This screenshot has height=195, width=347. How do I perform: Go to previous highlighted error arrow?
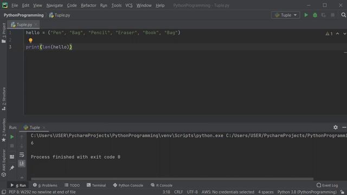337,34
